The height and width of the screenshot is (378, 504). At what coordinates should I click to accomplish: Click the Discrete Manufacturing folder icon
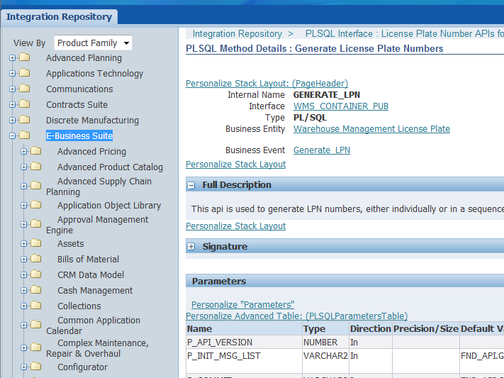point(24,120)
